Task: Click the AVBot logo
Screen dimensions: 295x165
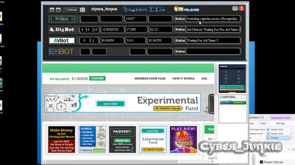Action: 62,40
